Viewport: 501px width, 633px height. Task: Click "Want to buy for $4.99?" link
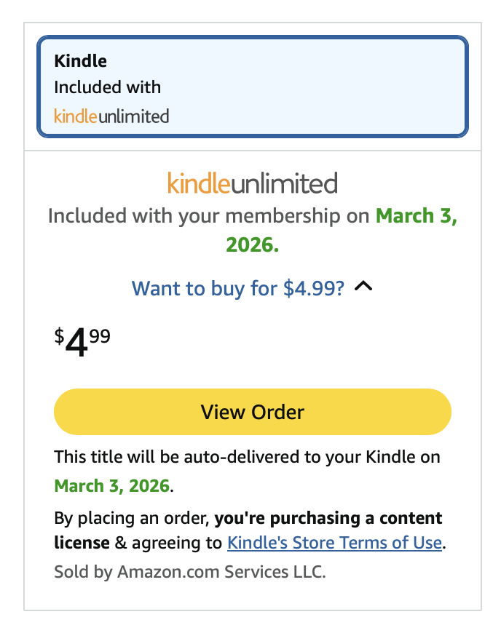tap(238, 288)
